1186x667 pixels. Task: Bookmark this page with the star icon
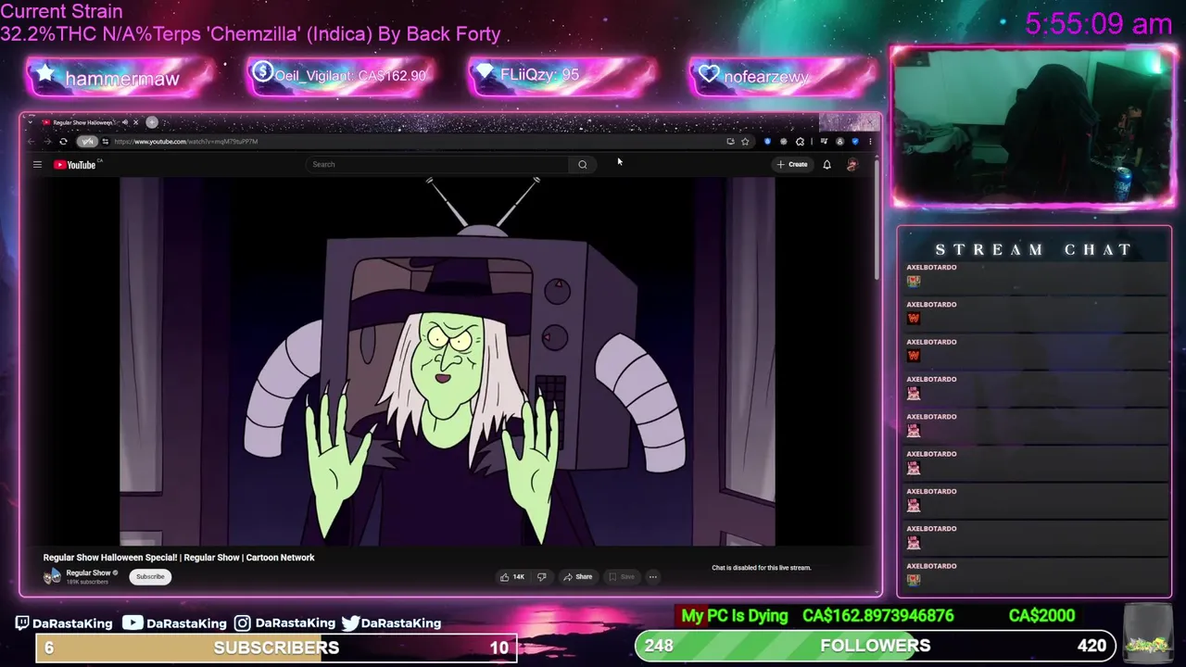pyautogui.click(x=745, y=142)
